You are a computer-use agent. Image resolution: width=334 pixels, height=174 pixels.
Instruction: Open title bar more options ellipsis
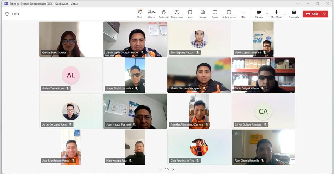pos(298,4)
